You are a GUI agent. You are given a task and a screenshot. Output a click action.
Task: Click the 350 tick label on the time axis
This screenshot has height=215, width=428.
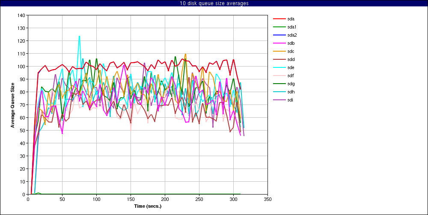click(x=268, y=199)
